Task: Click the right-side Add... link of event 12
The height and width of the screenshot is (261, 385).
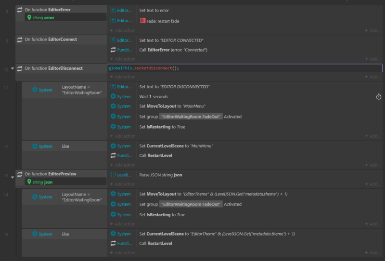Action: [372, 165]
